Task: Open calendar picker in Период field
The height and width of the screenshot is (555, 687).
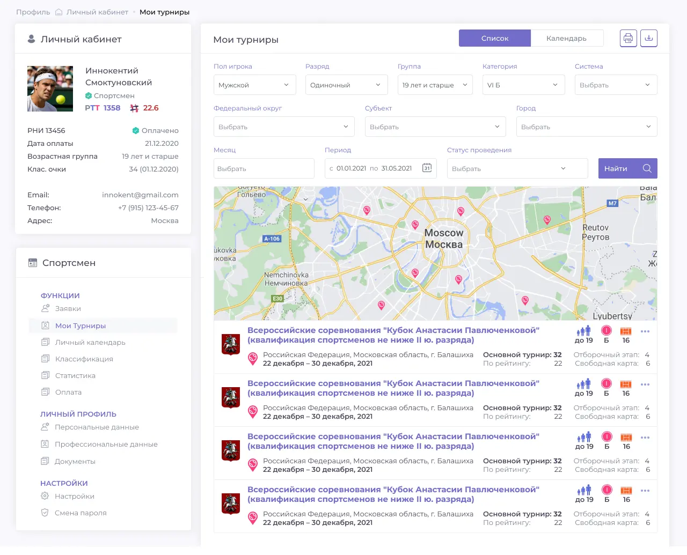Action: coord(427,168)
